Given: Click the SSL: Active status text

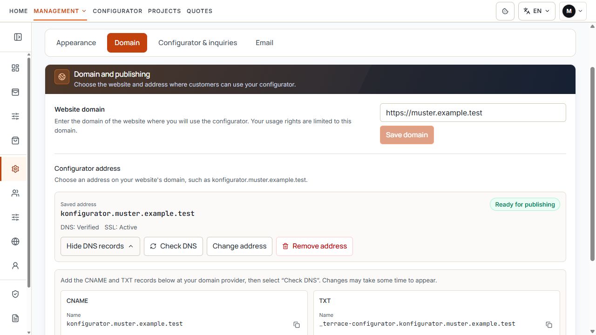Looking at the screenshot, I should (x=121, y=228).
